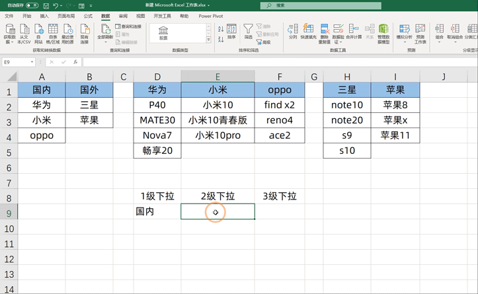Expand the data types gallery more arrow

point(208,40)
